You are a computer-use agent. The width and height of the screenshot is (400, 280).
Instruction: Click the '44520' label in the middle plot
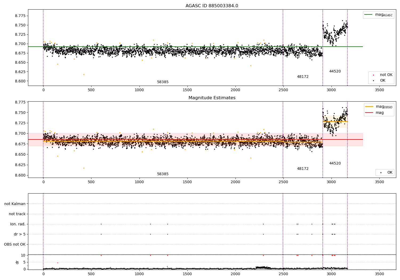coord(335,163)
